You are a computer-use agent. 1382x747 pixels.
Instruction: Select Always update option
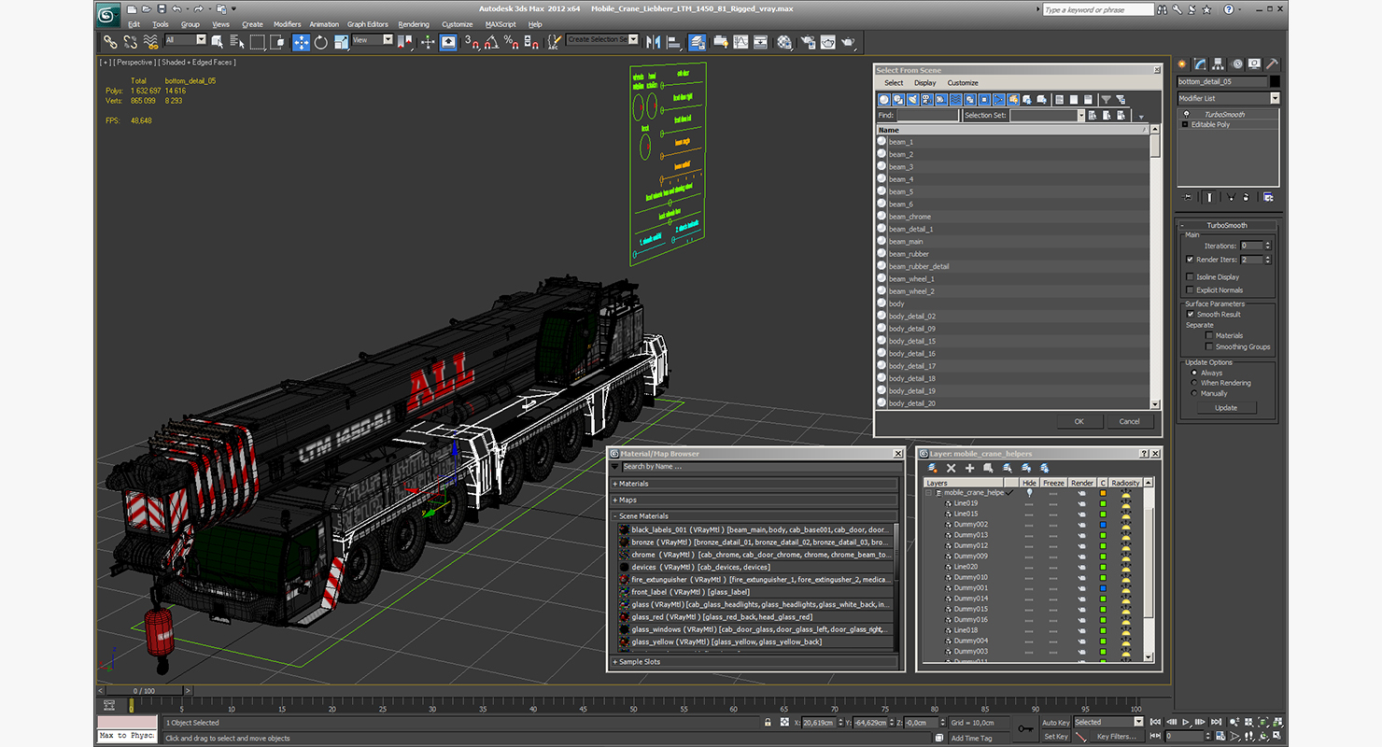(1194, 373)
